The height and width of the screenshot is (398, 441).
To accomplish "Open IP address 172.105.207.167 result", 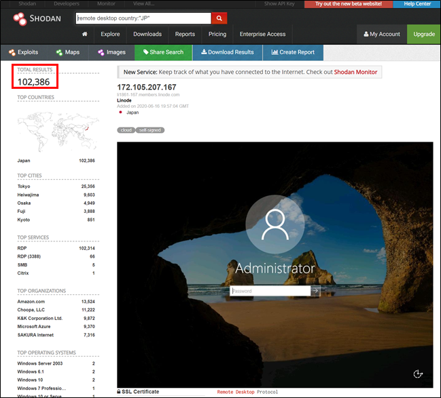I will pyautogui.click(x=146, y=87).
